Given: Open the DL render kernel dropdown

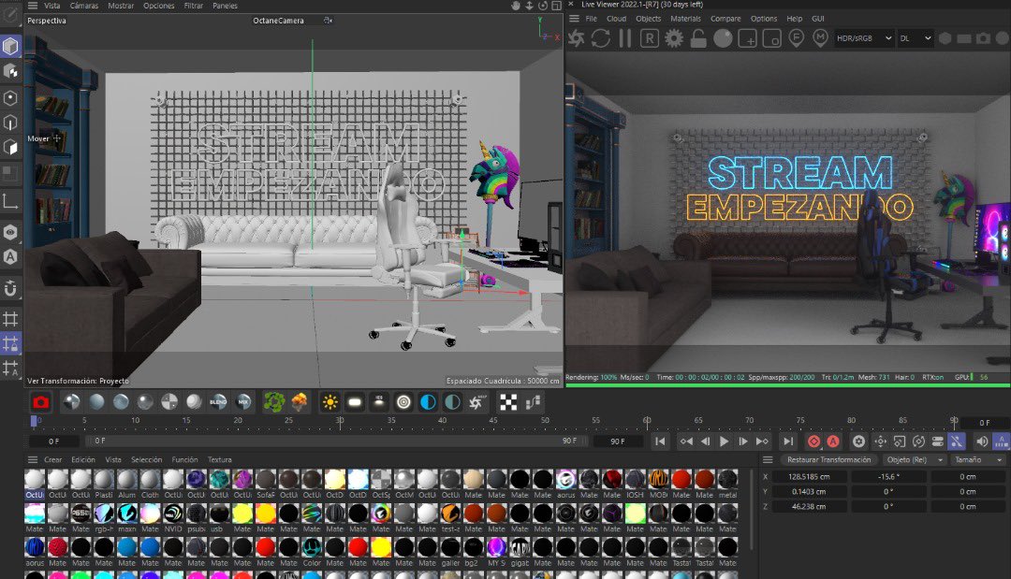Looking at the screenshot, I should click(916, 38).
